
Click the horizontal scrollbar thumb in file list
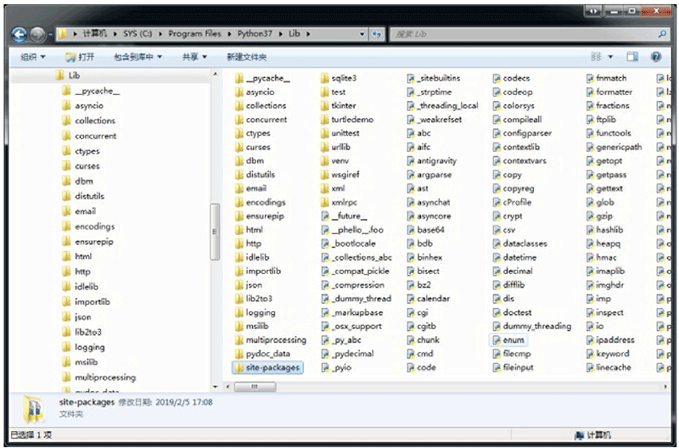click(x=255, y=387)
